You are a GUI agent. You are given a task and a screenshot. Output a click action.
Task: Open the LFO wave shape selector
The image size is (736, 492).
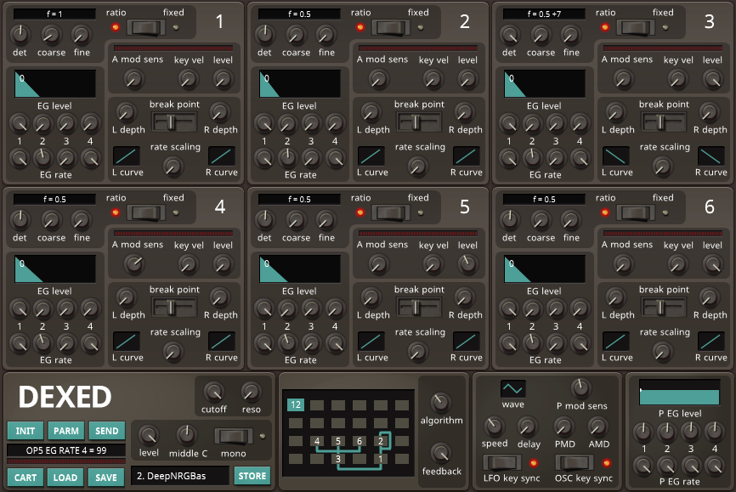point(512,388)
